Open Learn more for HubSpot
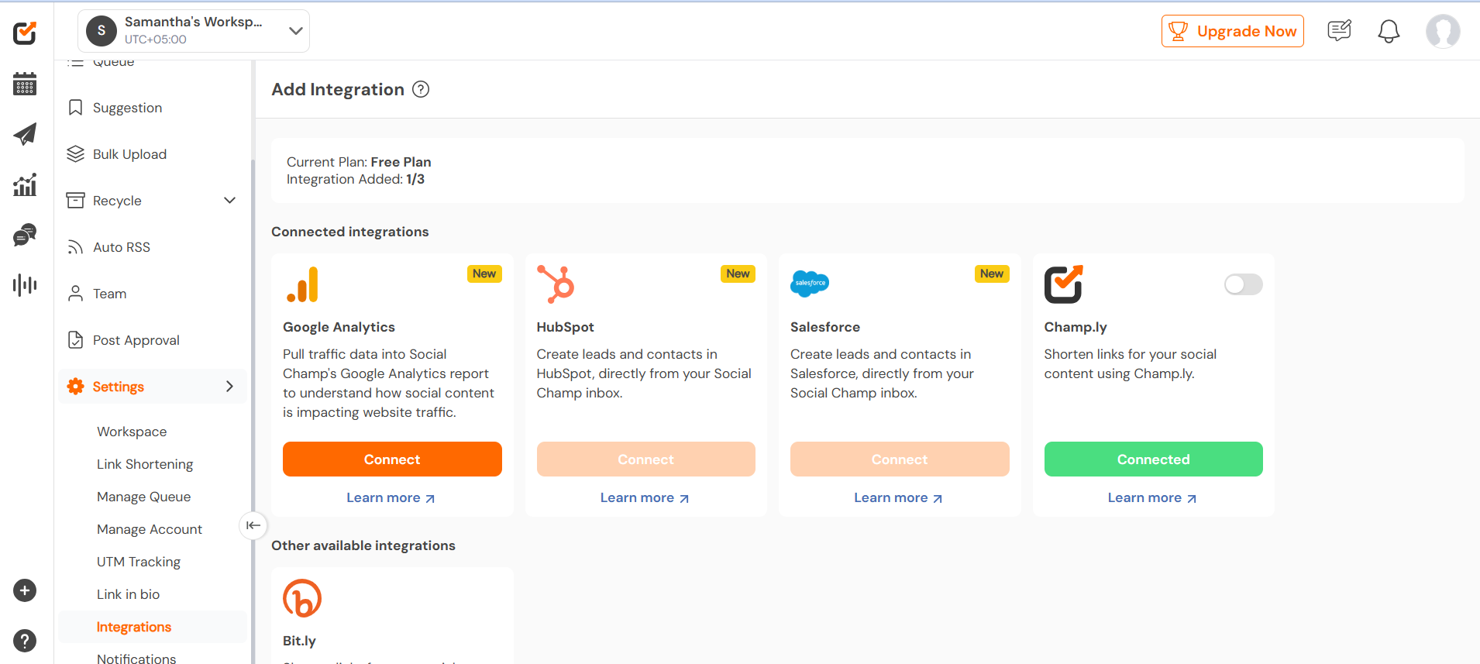This screenshot has height=664, width=1480. [645, 497]
